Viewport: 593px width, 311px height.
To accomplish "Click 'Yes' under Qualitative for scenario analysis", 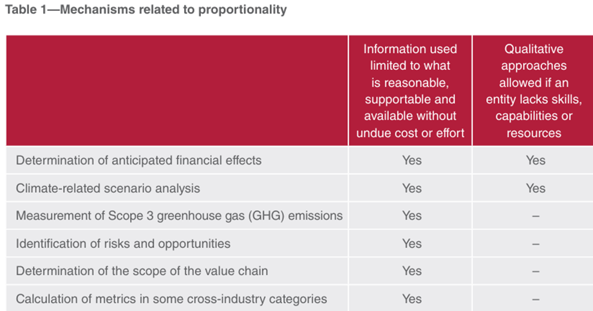I will 535,188.
